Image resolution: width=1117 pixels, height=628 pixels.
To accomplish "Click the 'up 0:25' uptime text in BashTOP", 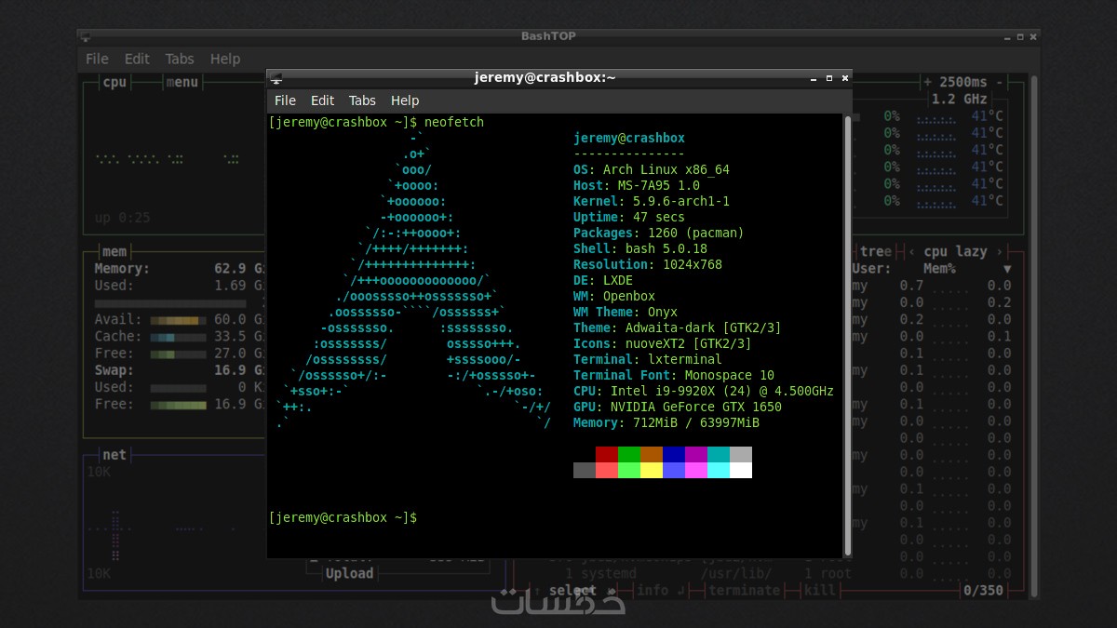I will point(122,218).
